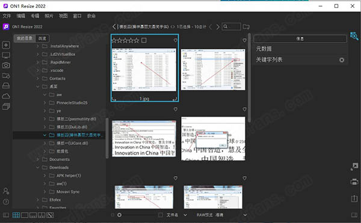Open the user account icon at bottom left
This screenshot has height=223, width=361.
[6, 191]
